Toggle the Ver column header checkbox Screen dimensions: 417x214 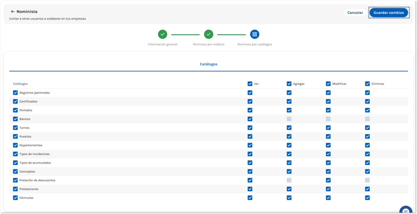coord(250,84)
